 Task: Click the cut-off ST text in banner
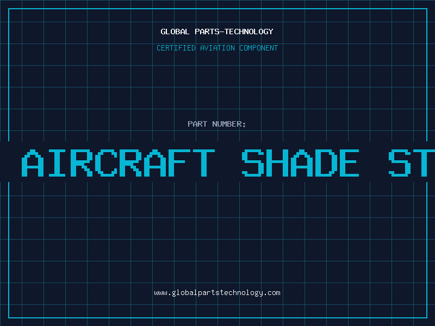point(412,163)
